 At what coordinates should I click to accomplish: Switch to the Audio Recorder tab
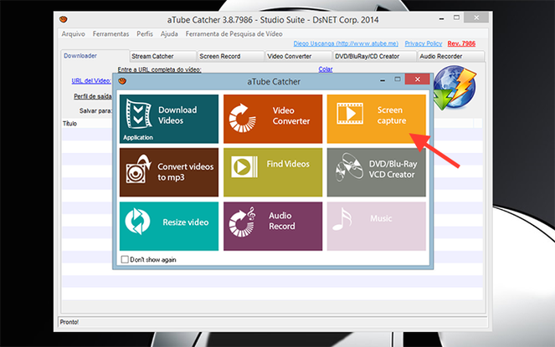pos(451,56)
